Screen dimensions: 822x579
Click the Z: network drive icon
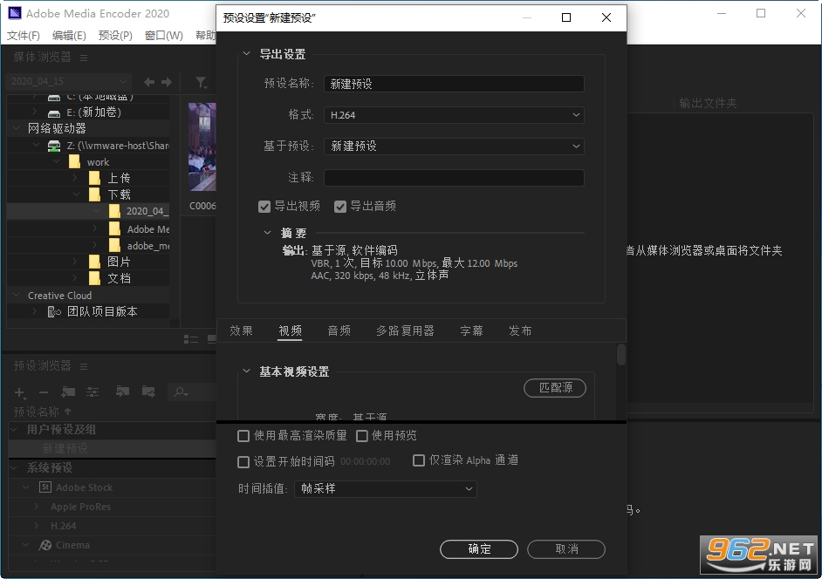point(54,146)
